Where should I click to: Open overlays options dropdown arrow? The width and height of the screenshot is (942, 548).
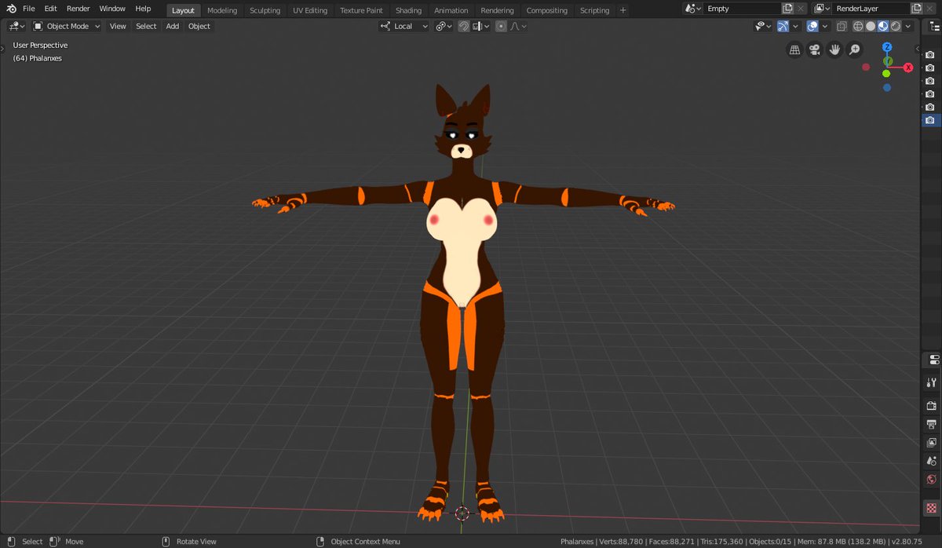click(823, 26)
